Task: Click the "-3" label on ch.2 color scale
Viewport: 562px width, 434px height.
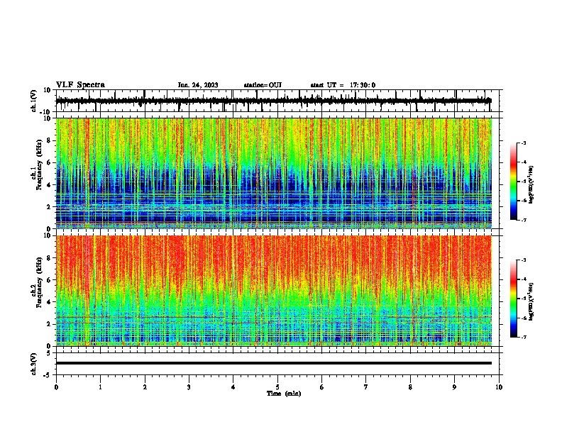Action: click(523, 260)
